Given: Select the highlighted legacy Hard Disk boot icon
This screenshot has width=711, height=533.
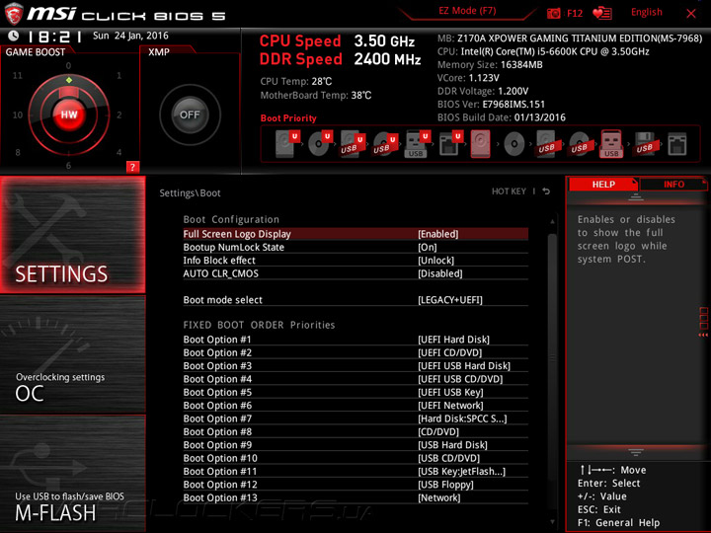Looking at the screenshot, I should pyautogui.click(x=480, y=144).
